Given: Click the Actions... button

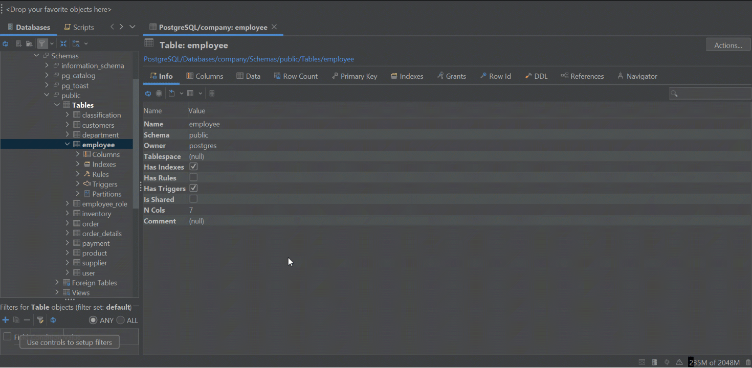Looking at the screenshot, I should tap(727, 44).
